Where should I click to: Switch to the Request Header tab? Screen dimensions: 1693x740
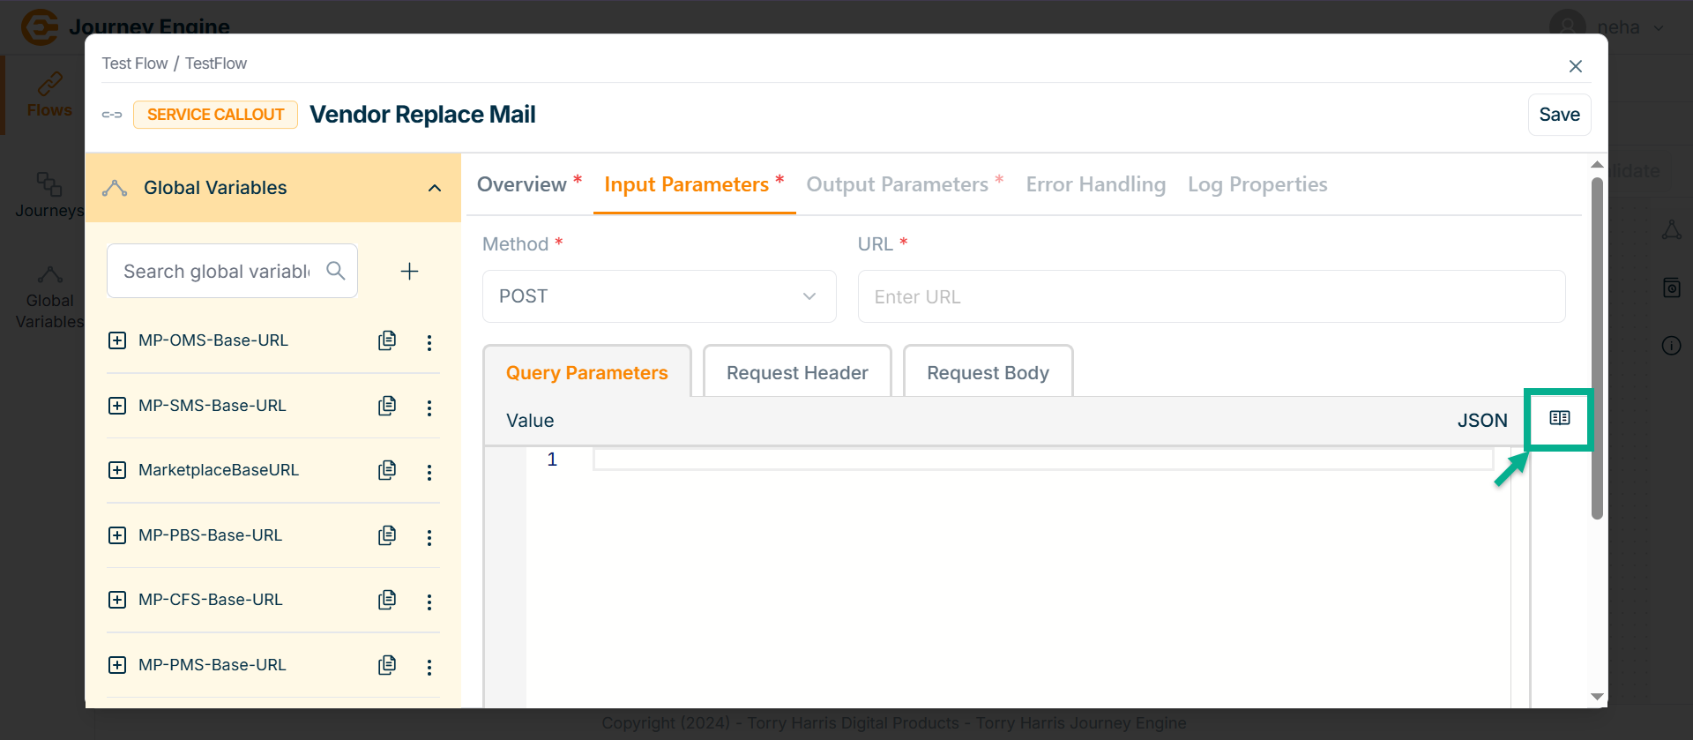(797, 373)
